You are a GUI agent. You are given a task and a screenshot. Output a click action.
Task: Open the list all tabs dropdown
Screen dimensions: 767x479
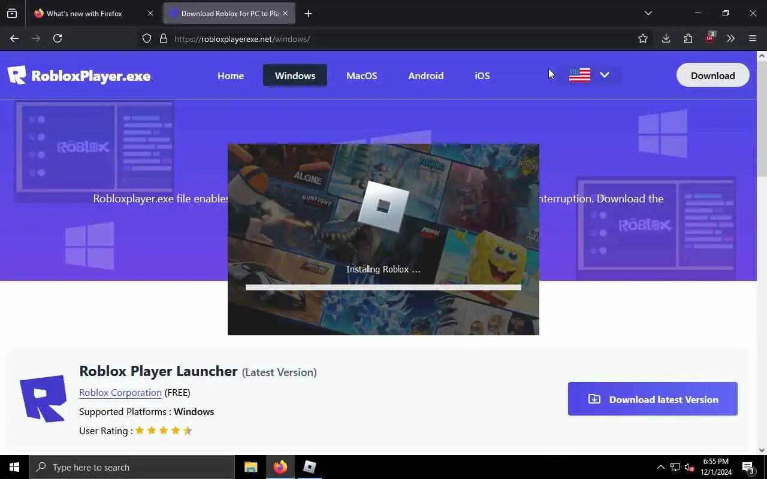point(648,13)
